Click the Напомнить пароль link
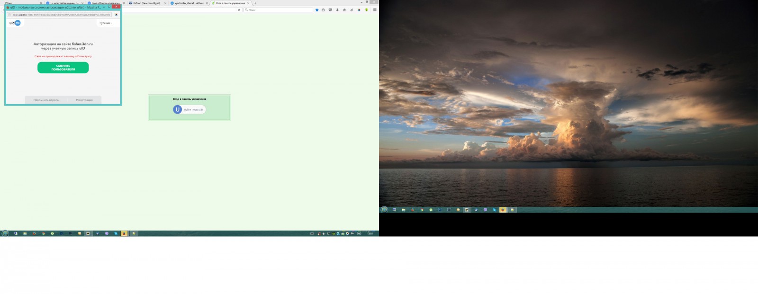The width and height of the screenshot is (758, 294). [46, 100]
